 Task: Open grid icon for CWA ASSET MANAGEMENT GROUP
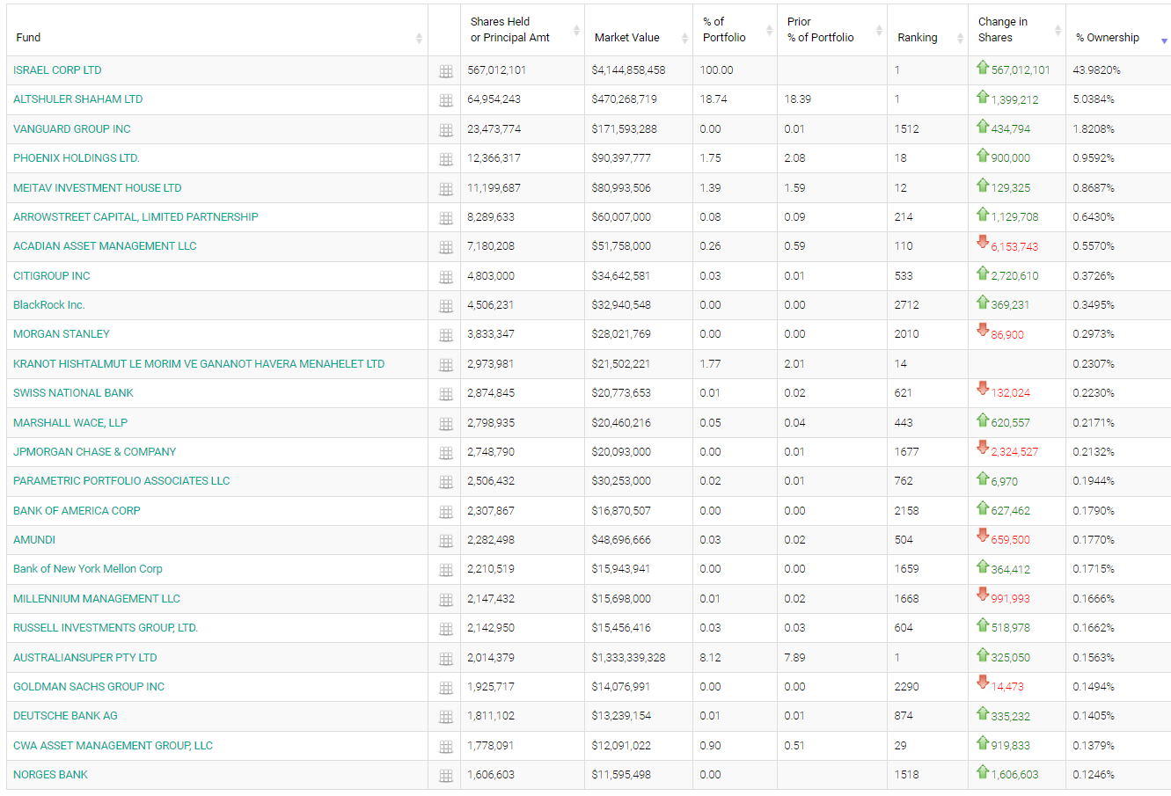(446, 747)
